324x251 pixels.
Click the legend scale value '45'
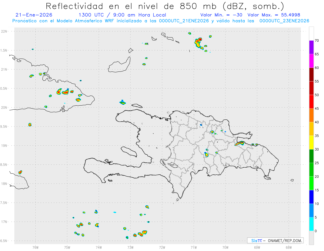tap(317, 109)
